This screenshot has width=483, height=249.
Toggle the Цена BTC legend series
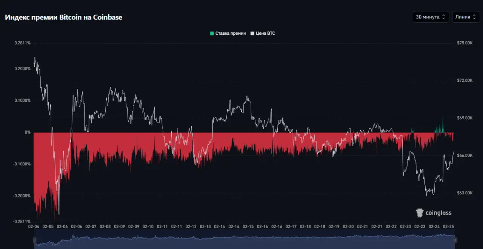263,34
